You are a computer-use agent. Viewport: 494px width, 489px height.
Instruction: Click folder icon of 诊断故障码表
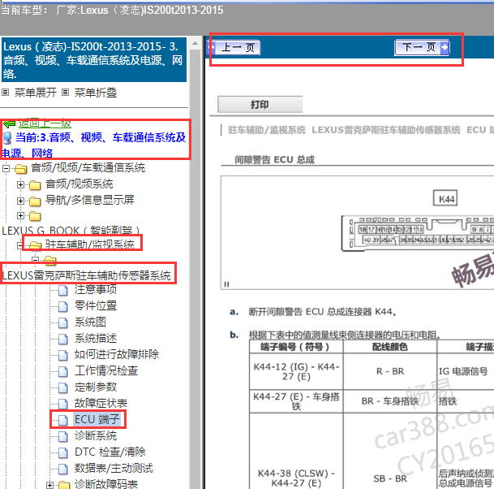pyautogui.click(x=64, y=485)
